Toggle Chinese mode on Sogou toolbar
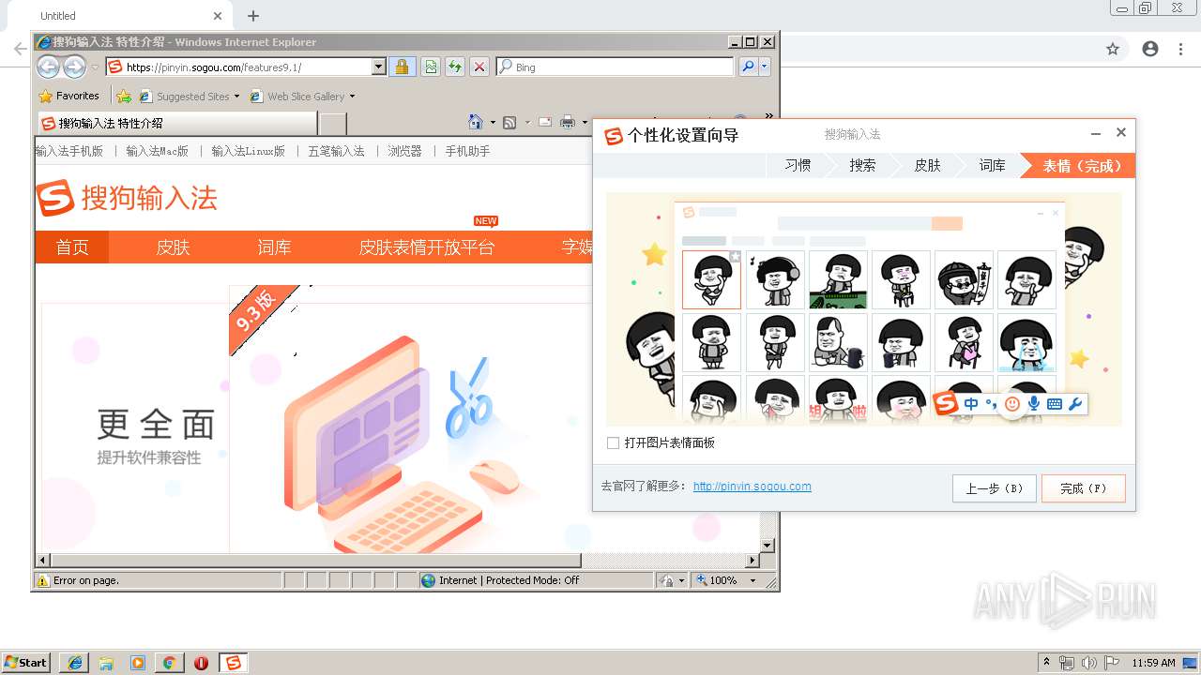 (x=970, y=404)
